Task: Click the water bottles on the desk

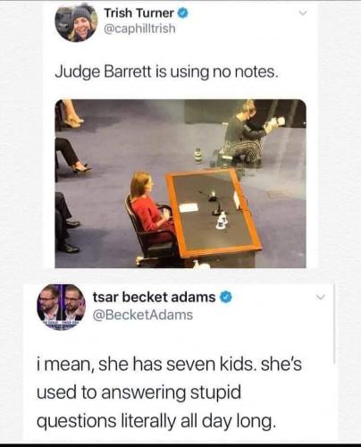Action: (222, 220)
